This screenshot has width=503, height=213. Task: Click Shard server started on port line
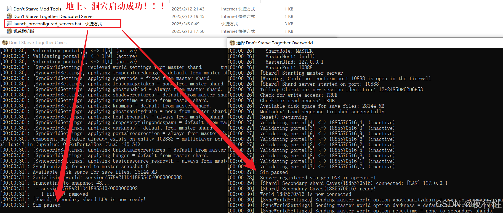pyautogui.click(x=303, y=84)
